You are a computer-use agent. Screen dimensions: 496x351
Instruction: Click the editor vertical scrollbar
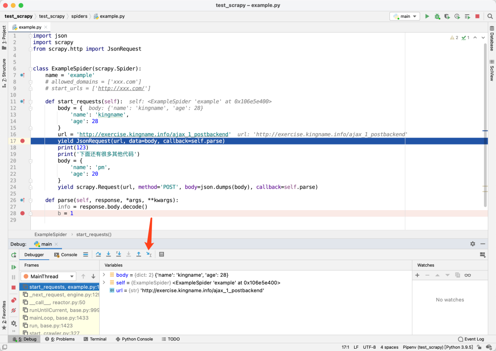pos(485,125)
